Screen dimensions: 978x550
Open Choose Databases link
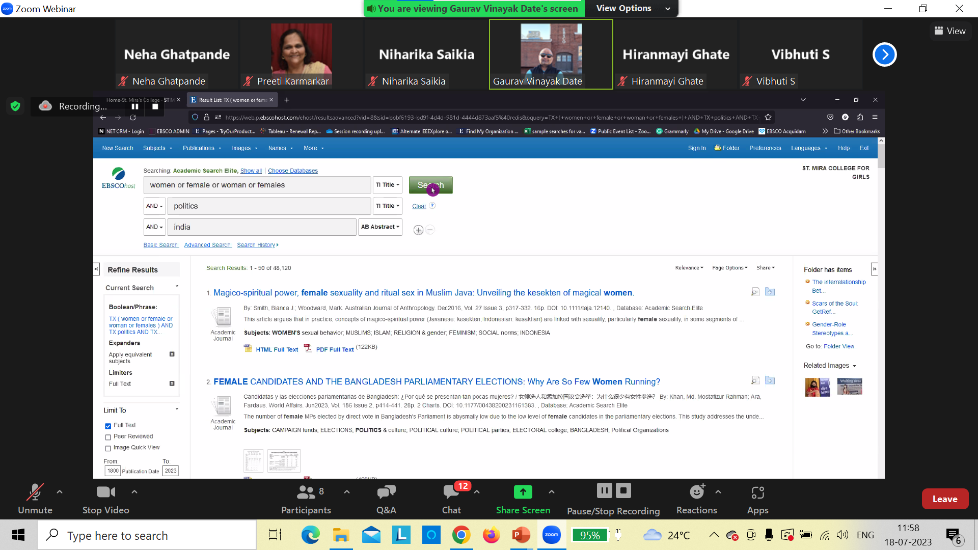click(x=292, y=171)
